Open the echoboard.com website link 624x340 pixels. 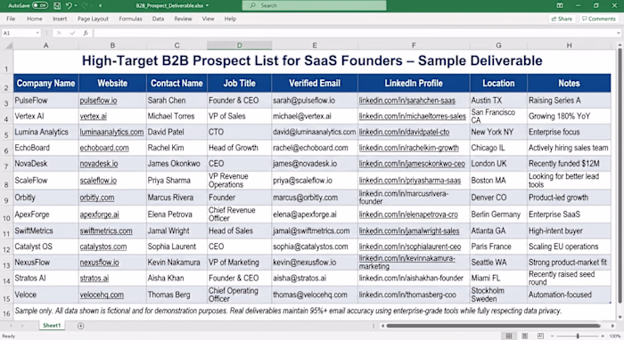click(104, 148)
